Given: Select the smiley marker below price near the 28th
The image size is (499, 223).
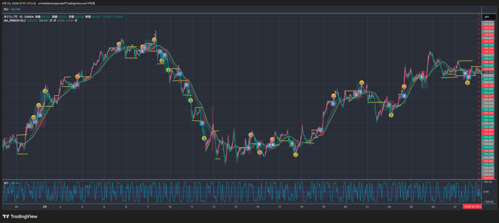Looking at the screenshot, I should point(467,83).
